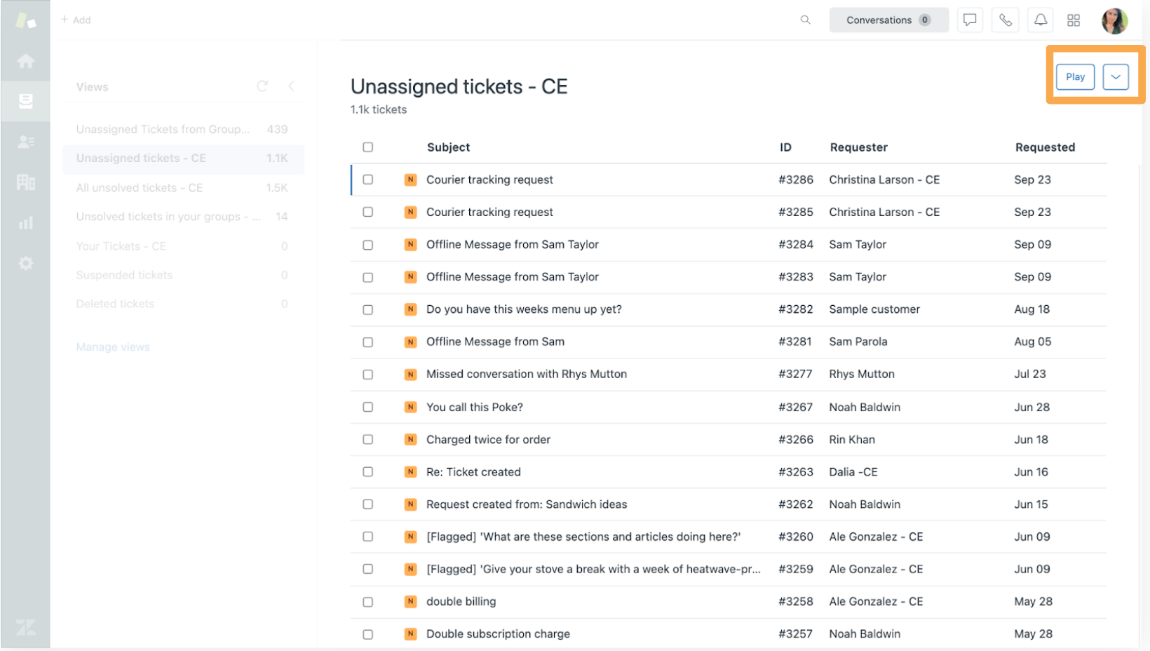Open the Conversations dropdown in the top bar
1150x651 pixels.
[888, 20]
